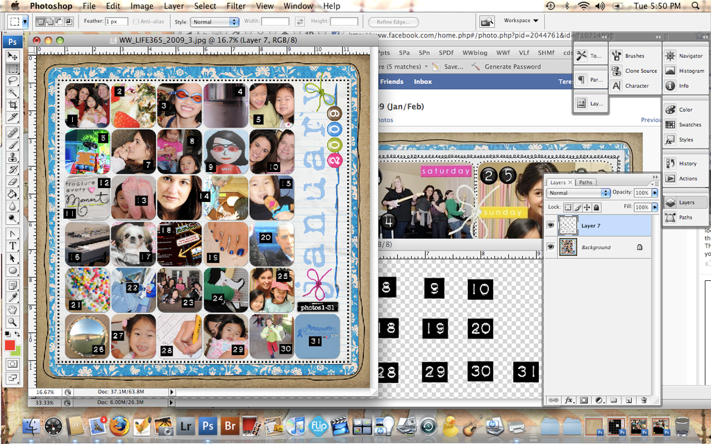The width and height of the screenshot is (711, 444).
Task: Select the Lasso tool
Action: click(12, 81)
